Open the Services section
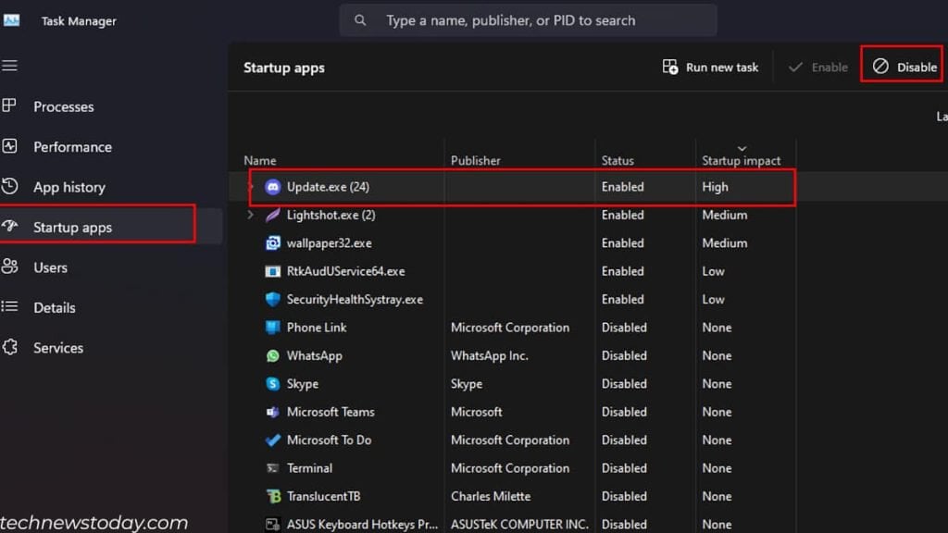This screenshot has height=533, width=948. [x=58, y=347]
